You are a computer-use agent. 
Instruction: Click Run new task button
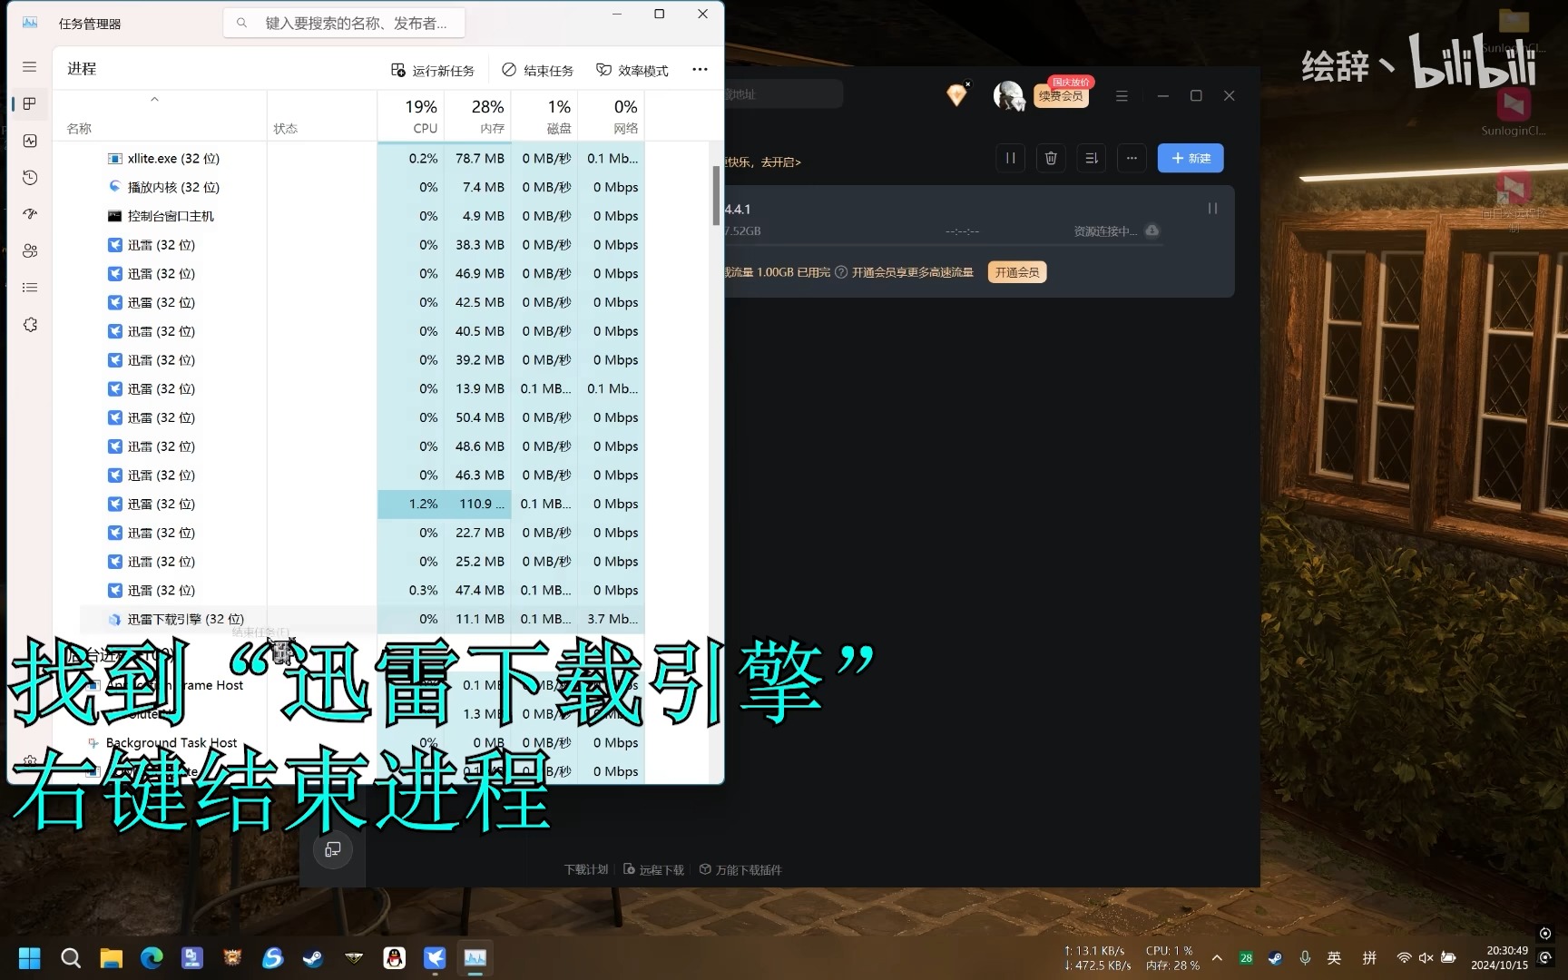433,70
